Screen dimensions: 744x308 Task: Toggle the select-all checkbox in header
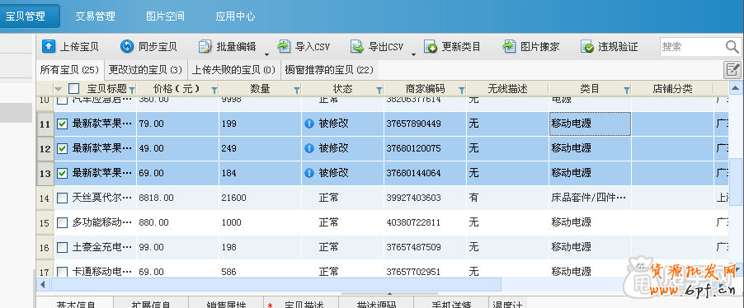click(x=74, y=89)
